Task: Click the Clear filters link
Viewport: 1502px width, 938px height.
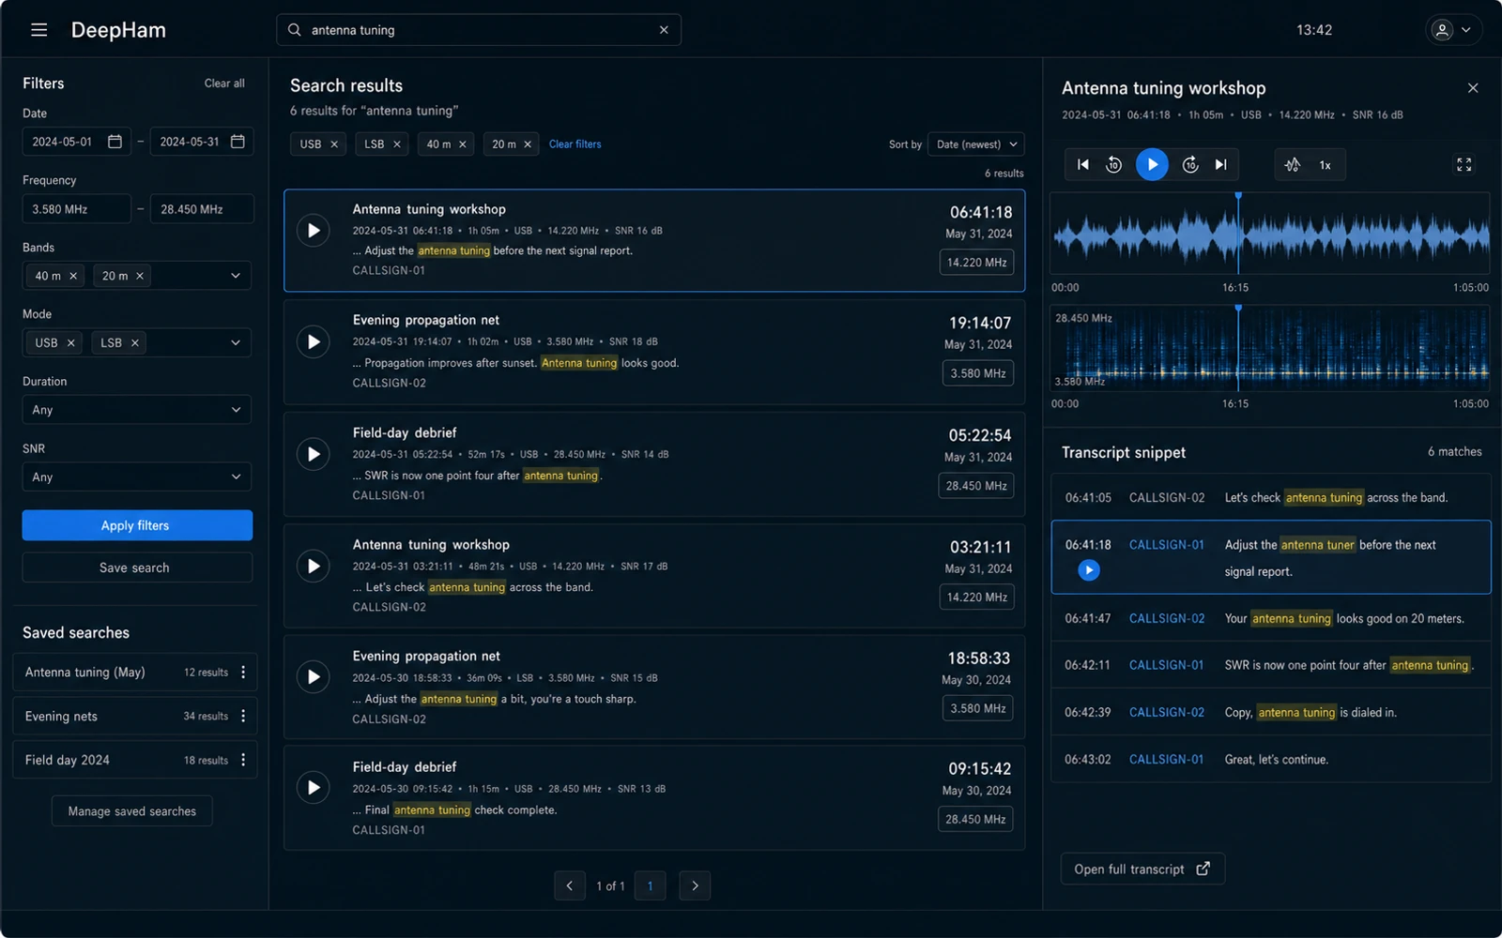Action: (x=575, y=144)
